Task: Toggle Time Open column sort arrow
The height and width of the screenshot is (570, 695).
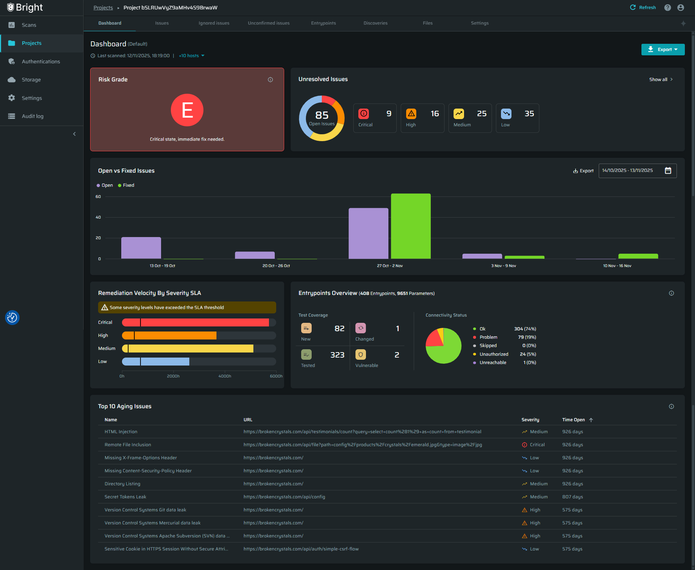Action: 591,420
